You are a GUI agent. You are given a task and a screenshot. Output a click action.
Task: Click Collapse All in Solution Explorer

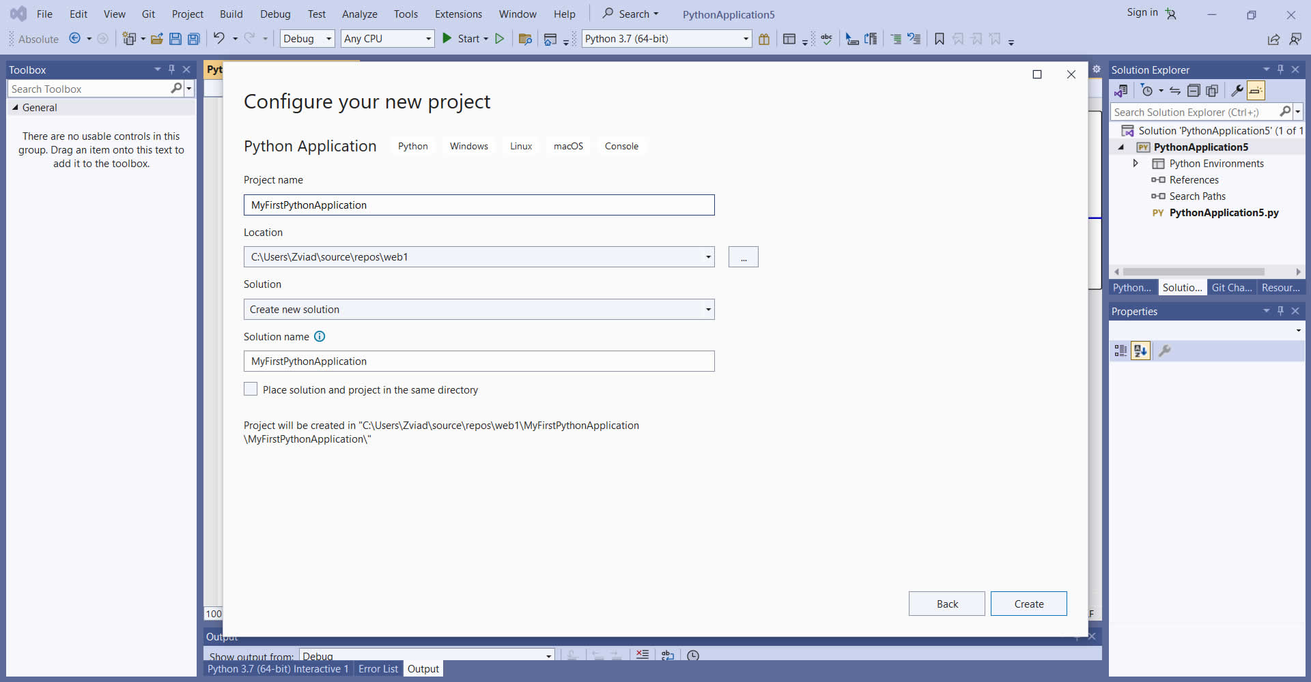pos(1194,91)
